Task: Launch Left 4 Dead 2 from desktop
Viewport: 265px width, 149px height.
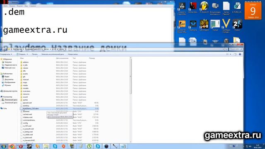Action: [204, 25]
